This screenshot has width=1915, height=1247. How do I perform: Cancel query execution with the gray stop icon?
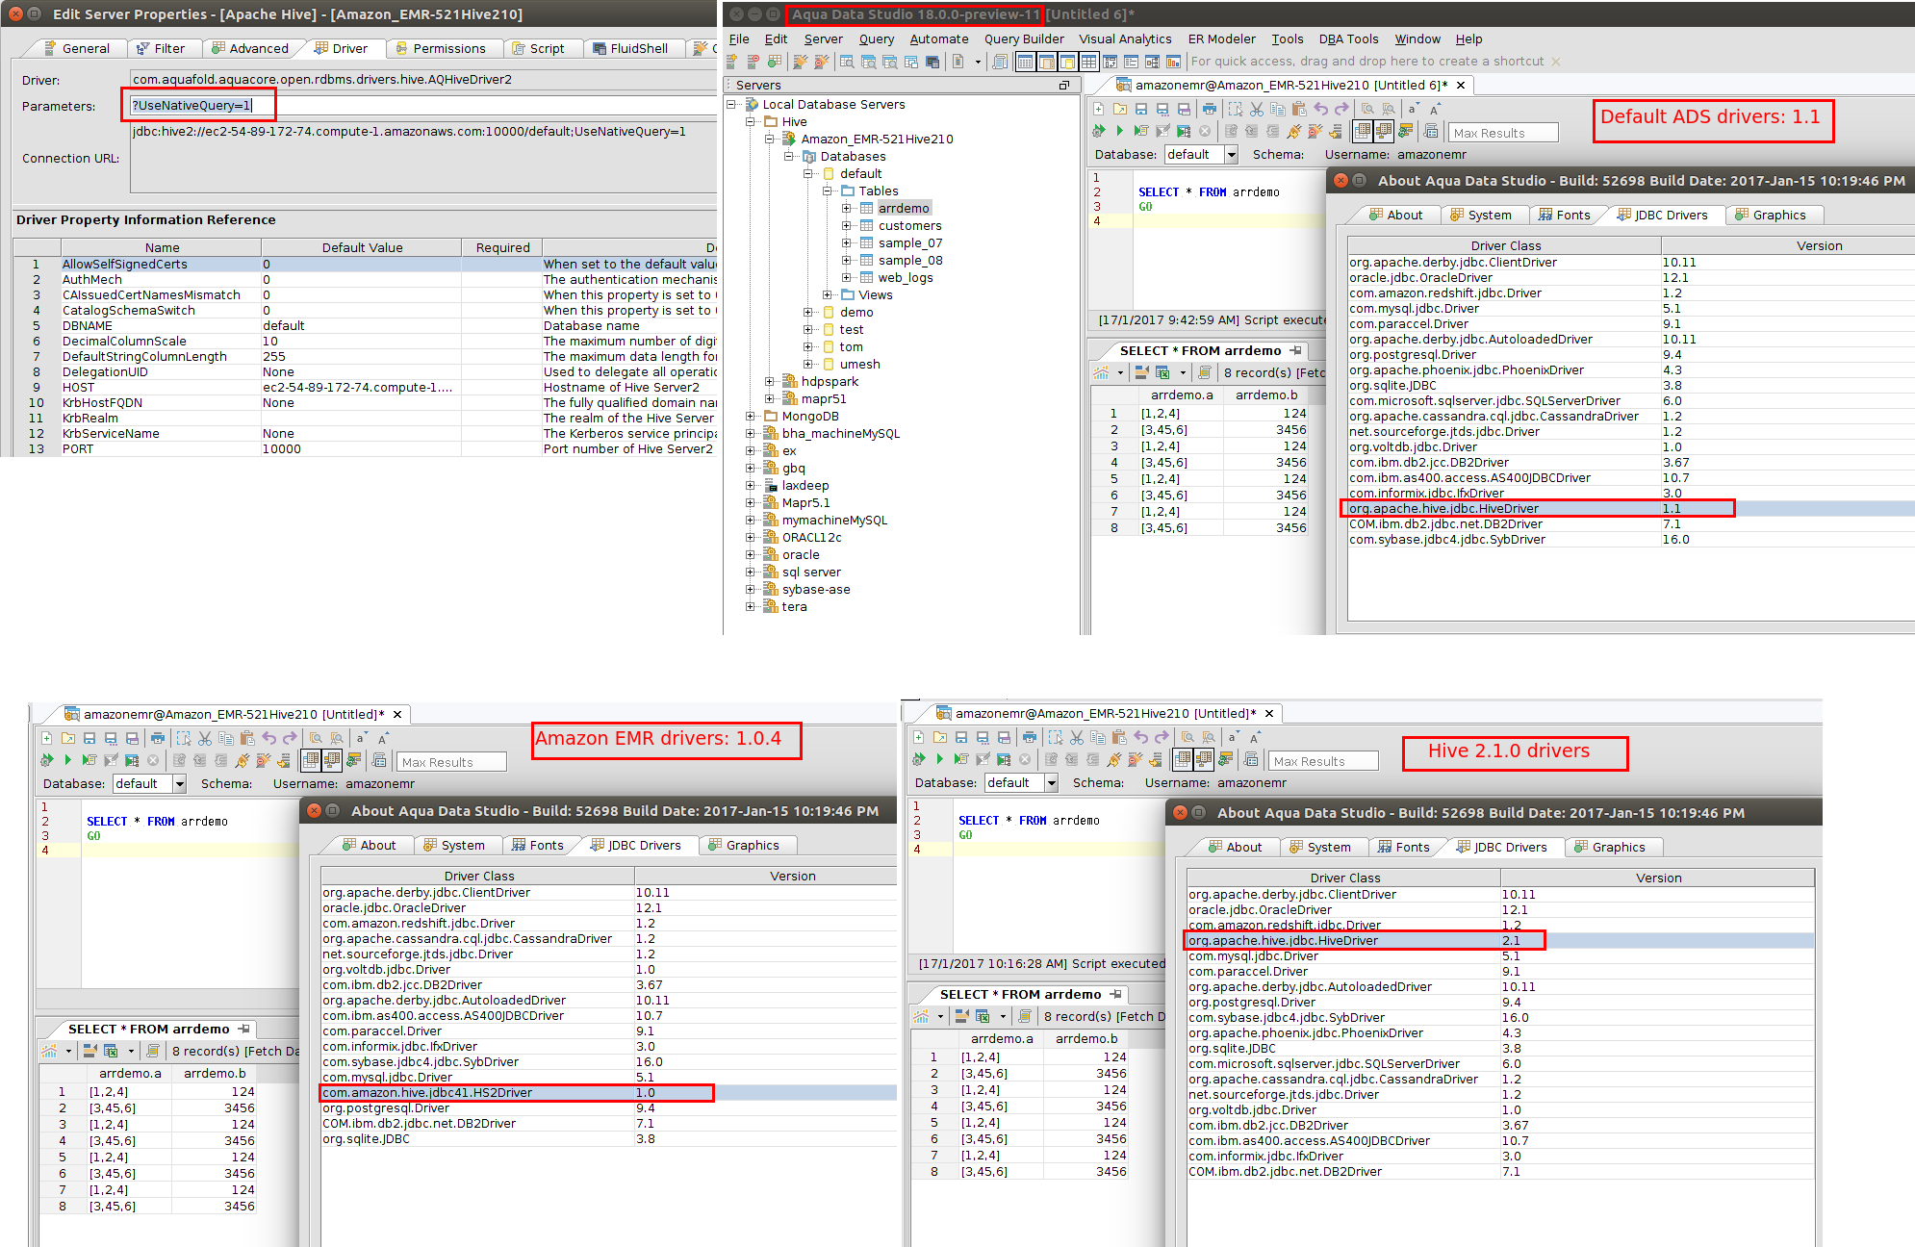[1204, 133]
